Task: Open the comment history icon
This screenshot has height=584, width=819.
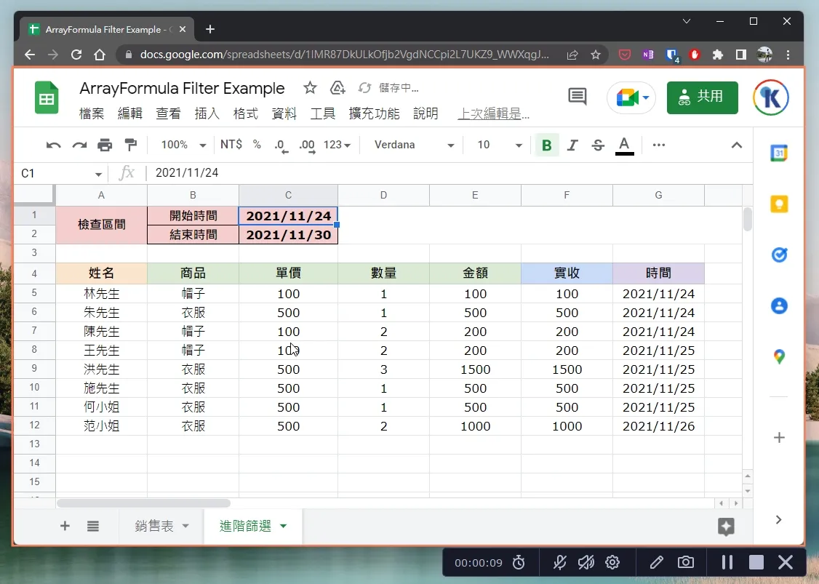Action: [x=578, y=97]
